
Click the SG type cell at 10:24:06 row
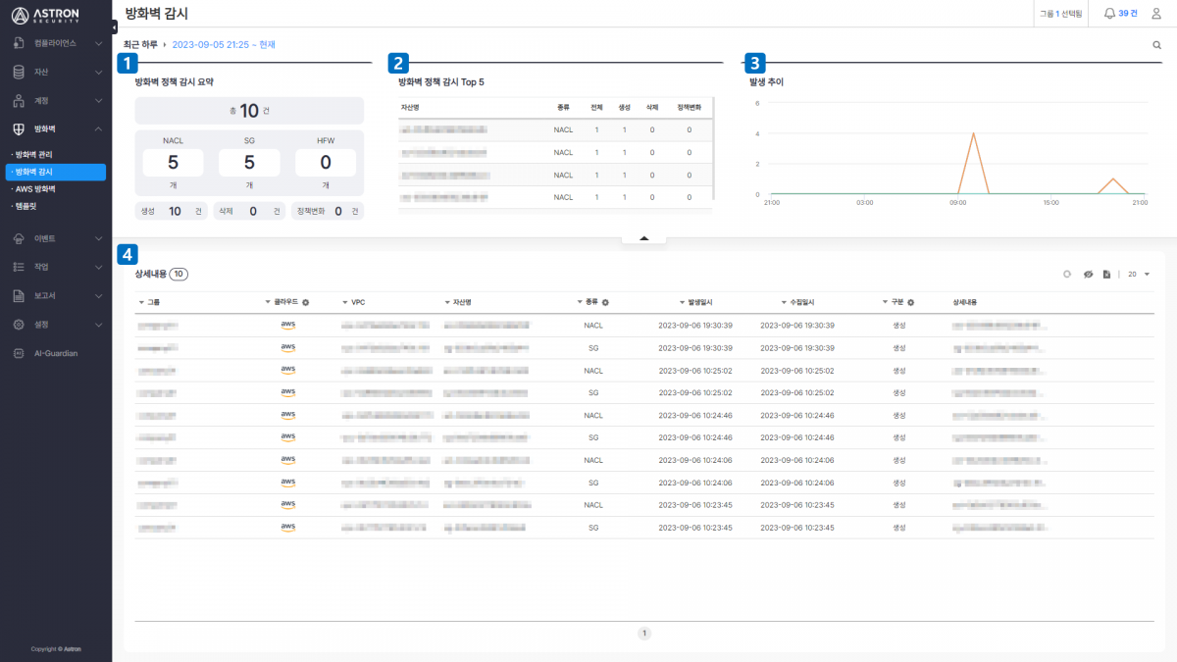coord(593,483)
